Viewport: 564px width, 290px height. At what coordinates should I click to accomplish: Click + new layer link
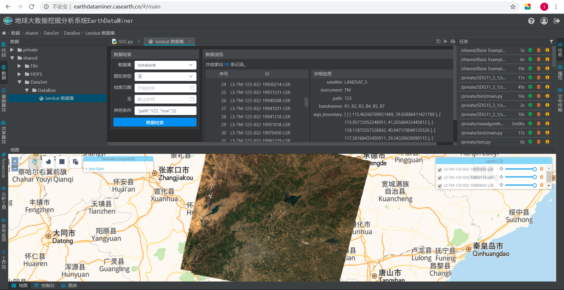[95, 169]
